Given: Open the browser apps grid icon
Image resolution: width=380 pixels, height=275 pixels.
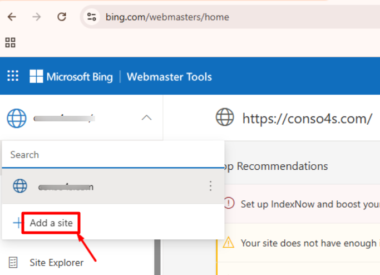Looking at the screenshot, I should [x=10, y=42].
